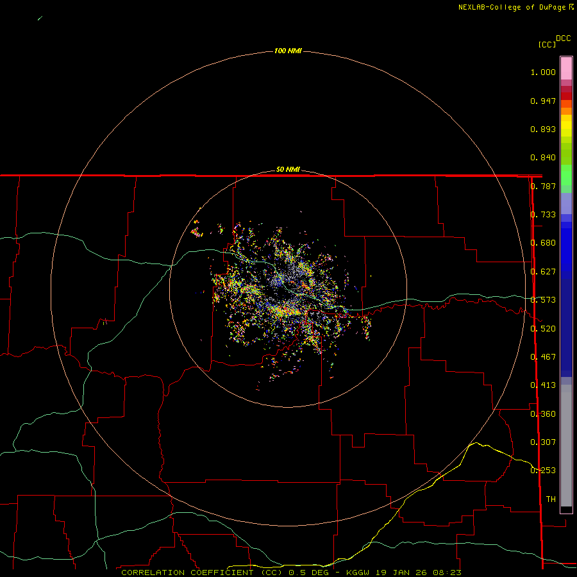Click the [CC] unit label
This screenshot has width=577, height=577.
point(547,44)
